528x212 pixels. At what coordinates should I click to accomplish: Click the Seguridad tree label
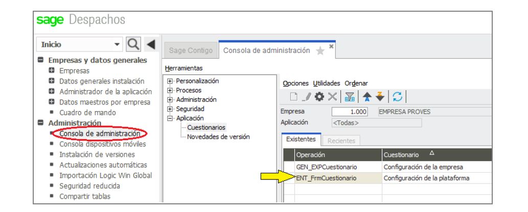190,109
